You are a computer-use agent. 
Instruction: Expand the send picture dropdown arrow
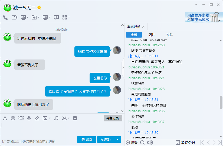click(x=50, y=118)
